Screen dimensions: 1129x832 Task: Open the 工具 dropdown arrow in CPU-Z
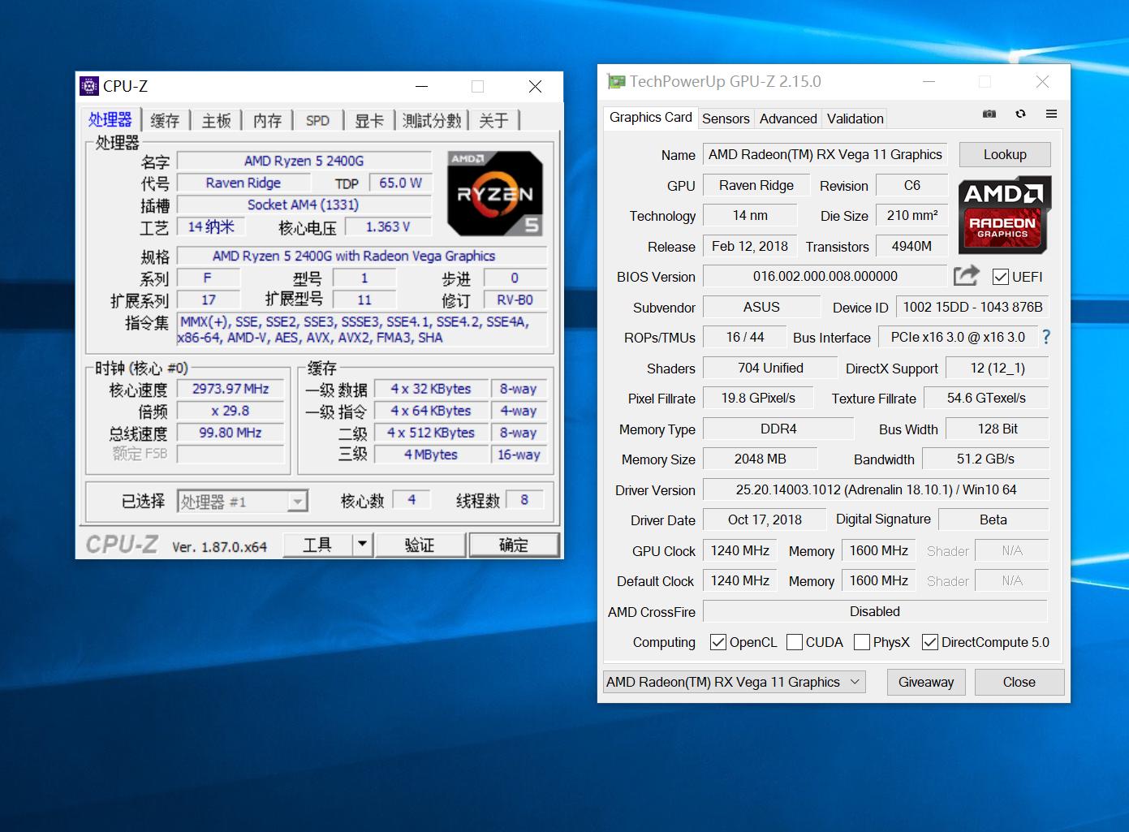(362, 545)
